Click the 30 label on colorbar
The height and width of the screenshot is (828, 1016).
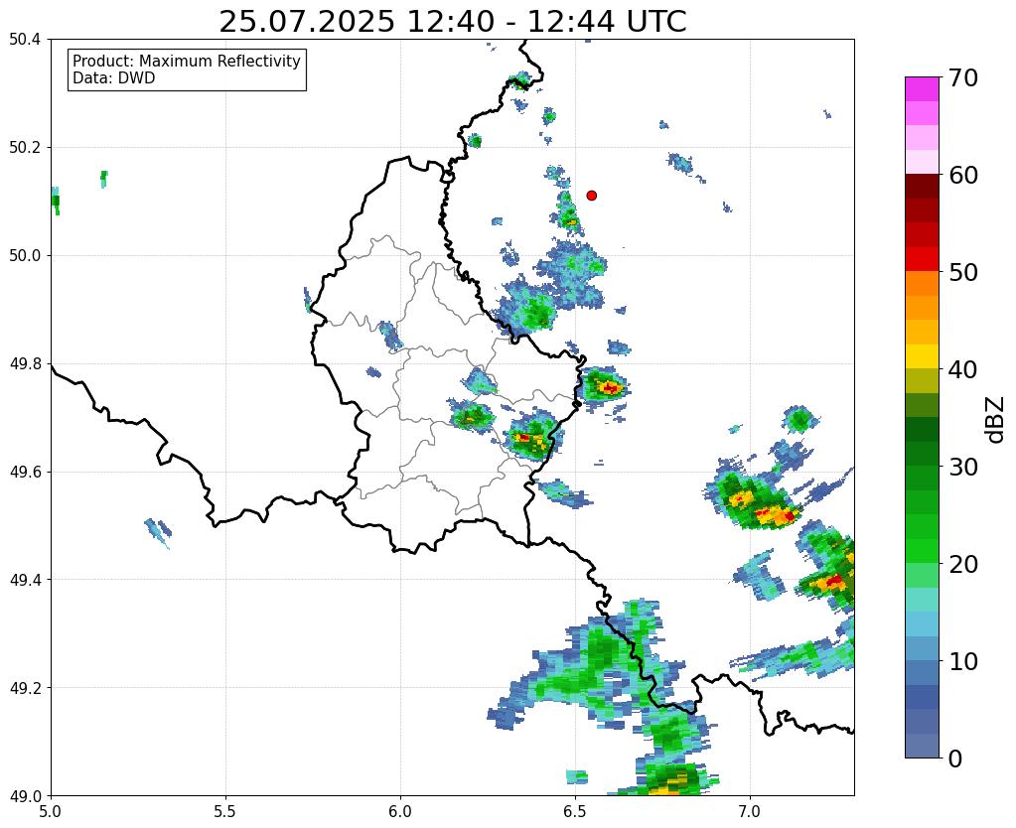pyautogui.click(x=962, y=467)
